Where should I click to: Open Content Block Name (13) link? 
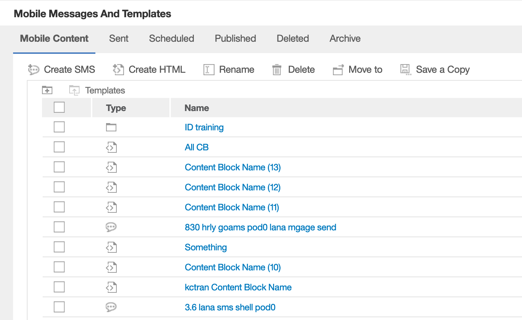coord(233,167)
